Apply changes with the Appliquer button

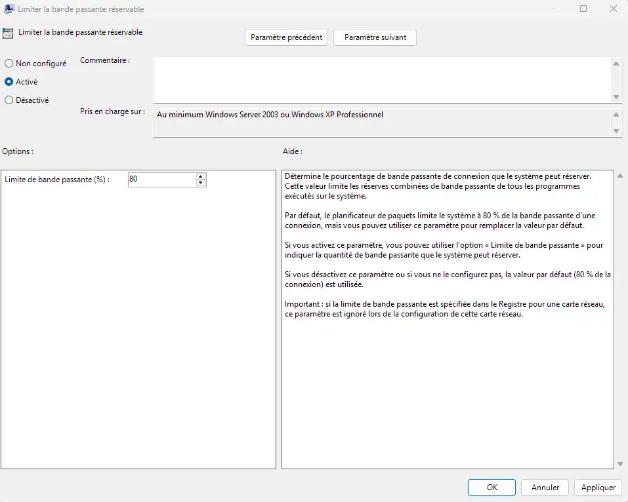pyautogui.click(x=598, y=488)
